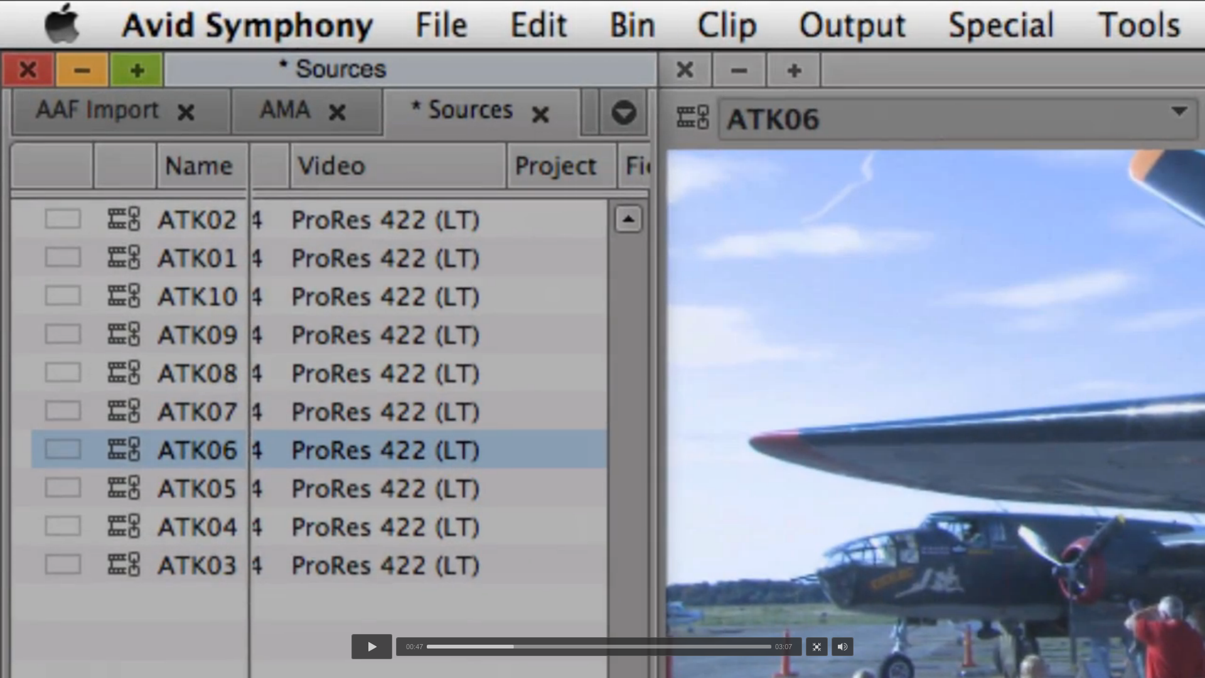
Task: Close the AMA tab
Action: (x=338, y=113)
